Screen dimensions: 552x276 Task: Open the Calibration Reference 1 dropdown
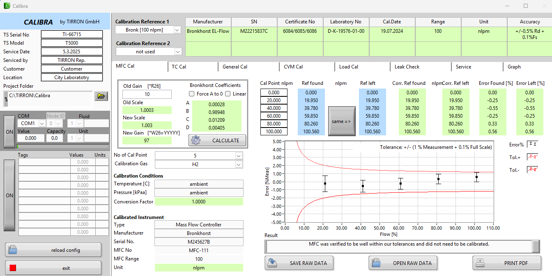[x=177, y=30]
